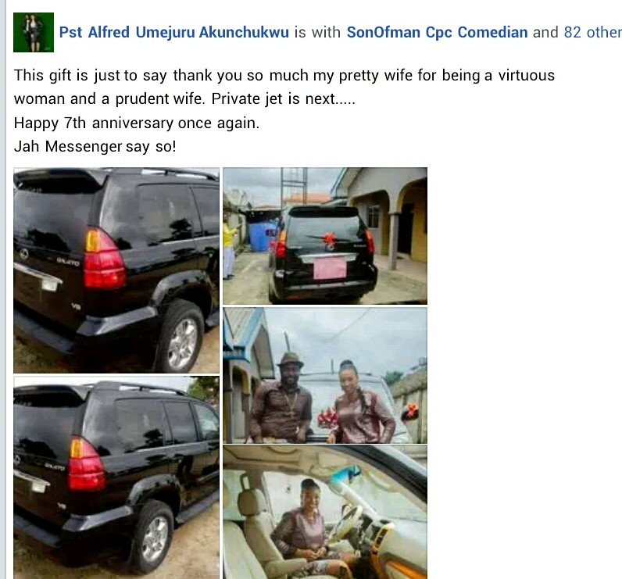
Task: Open the upper close-up black SUV photo
Action: pyautogui.click(x=116, y=270)
